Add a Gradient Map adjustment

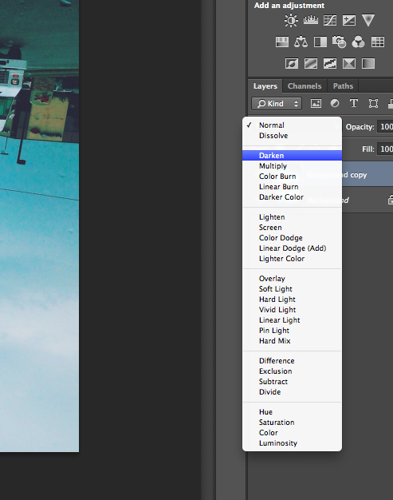[368, 63]
